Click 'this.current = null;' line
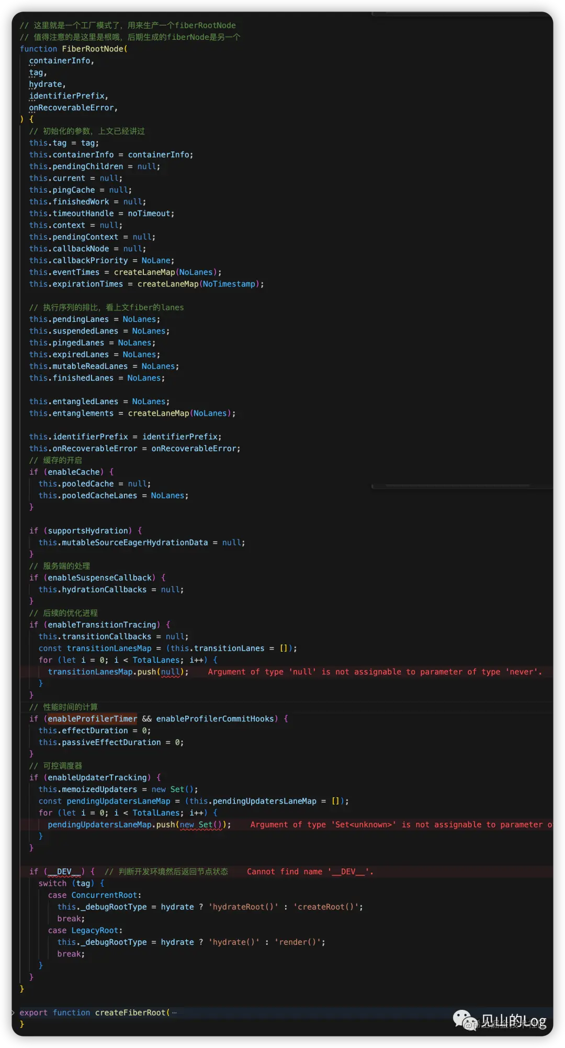 pyautogui.click(x=76, y=178)
